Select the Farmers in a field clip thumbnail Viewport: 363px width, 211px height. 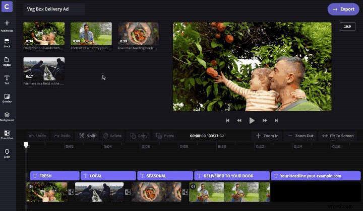tap(44, 69)
